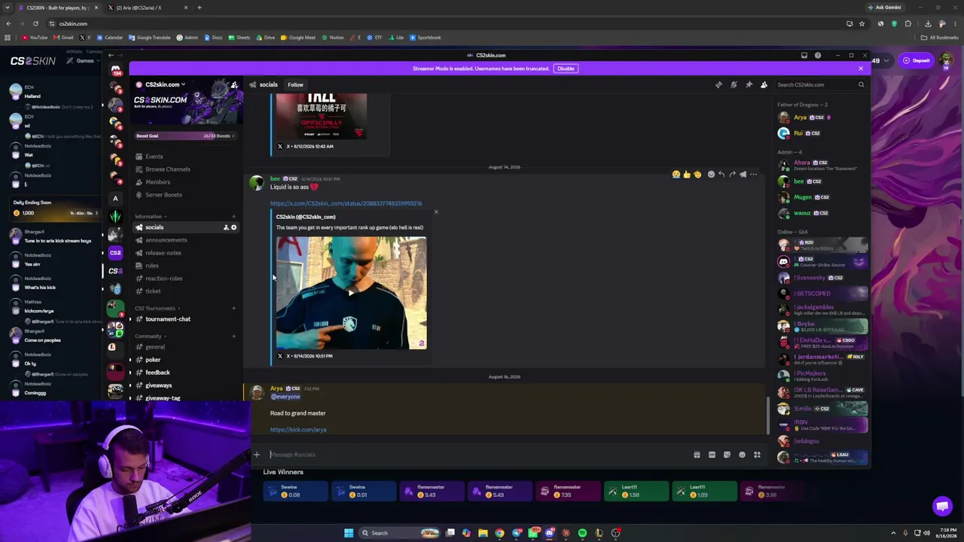This screenshot has width=964, height=542.
Task: Dismiss the embed on bee's message
Action: (x=436, y=212)
